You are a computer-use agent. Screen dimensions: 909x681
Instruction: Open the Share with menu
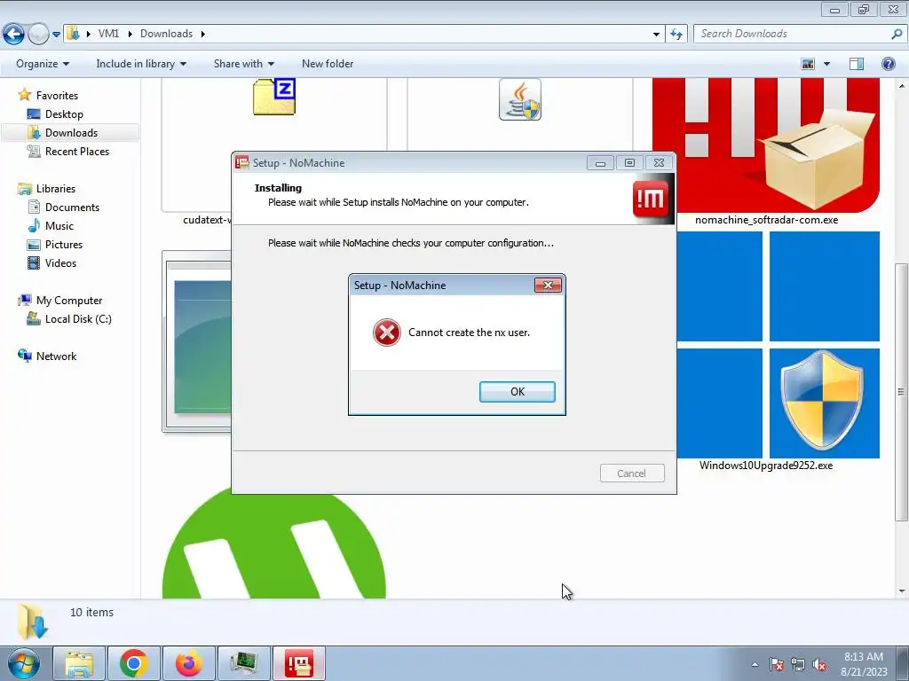coord(243,64)
